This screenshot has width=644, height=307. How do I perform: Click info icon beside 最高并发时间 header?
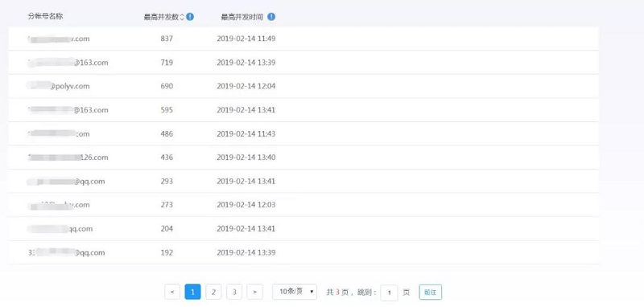271,17
